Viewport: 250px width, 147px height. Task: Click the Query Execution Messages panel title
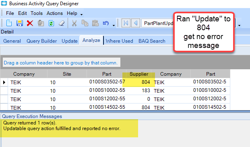tap(32, 116)
